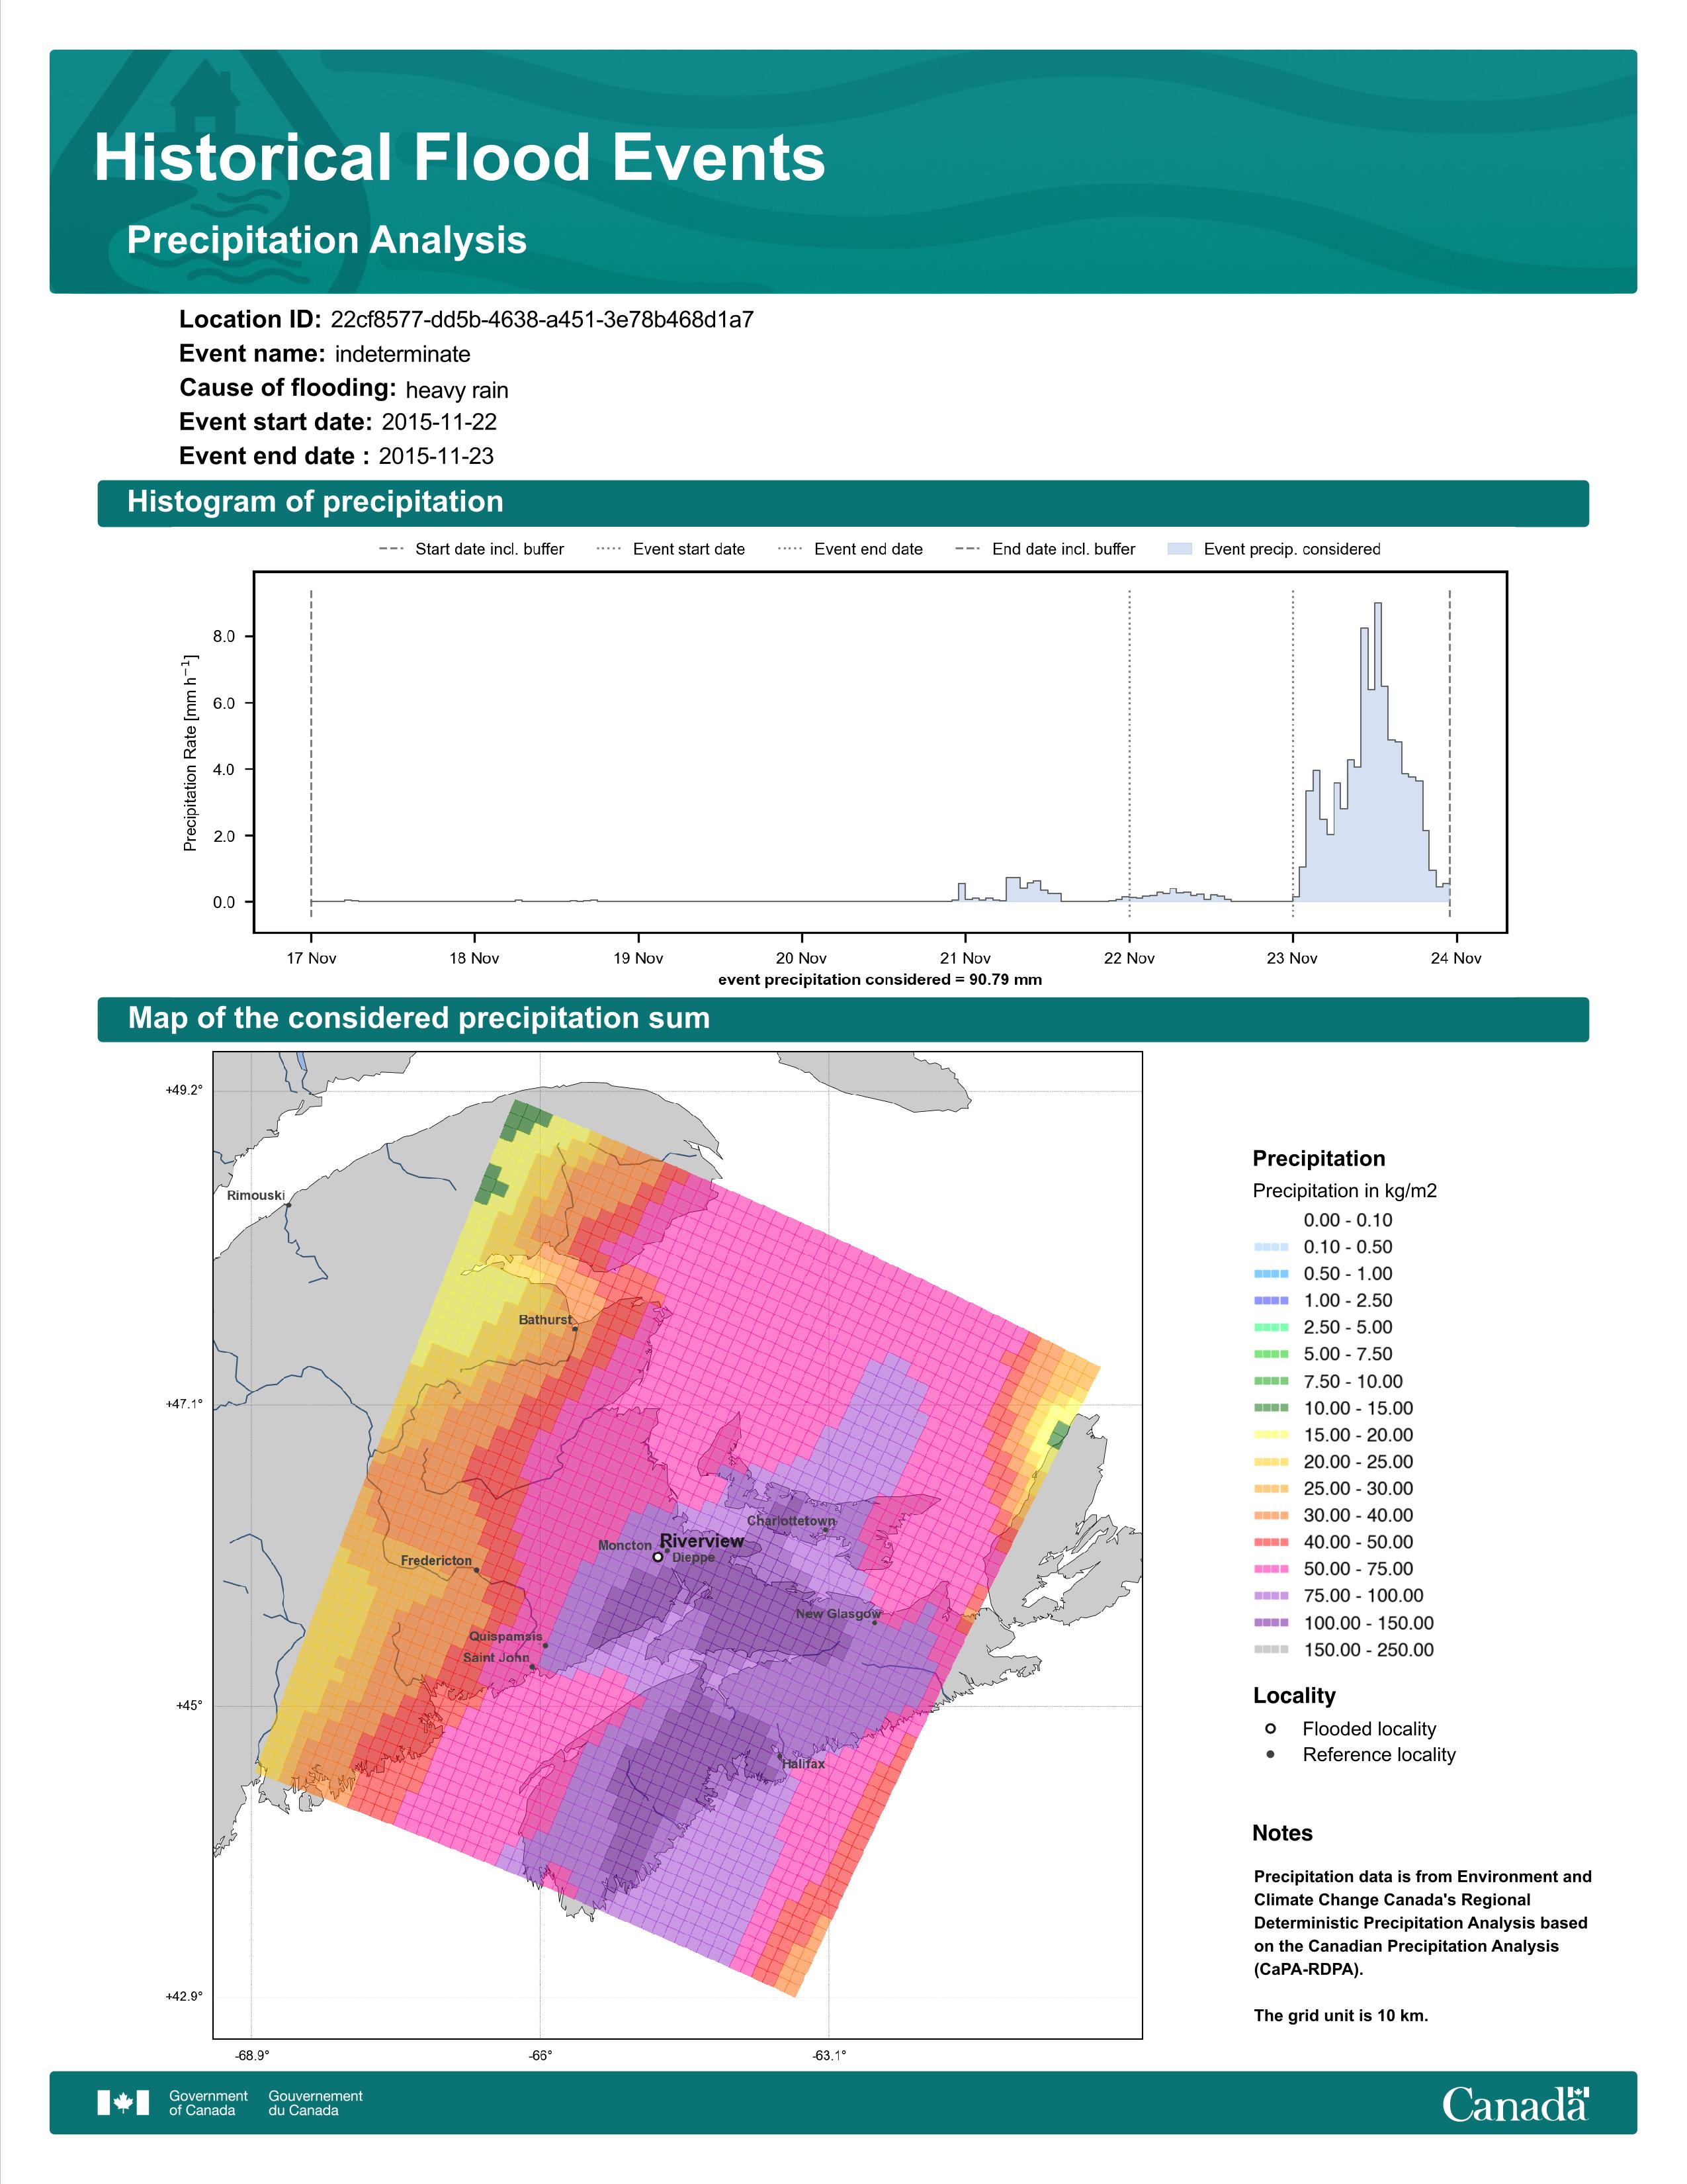Click the 75.00 - 100.00 lavender legend swatch
Screen dimensions: 1687x2184
click(x=1272, y=1596)
